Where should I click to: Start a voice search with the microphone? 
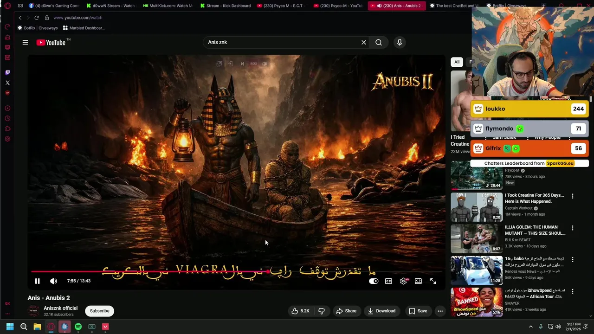[x=400, y=42]
